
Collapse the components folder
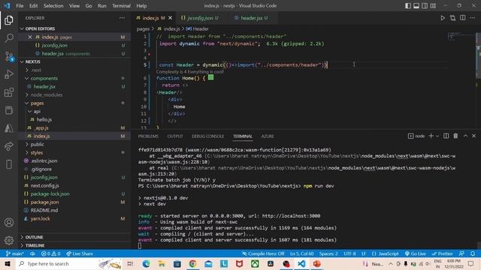coord(75,78)
